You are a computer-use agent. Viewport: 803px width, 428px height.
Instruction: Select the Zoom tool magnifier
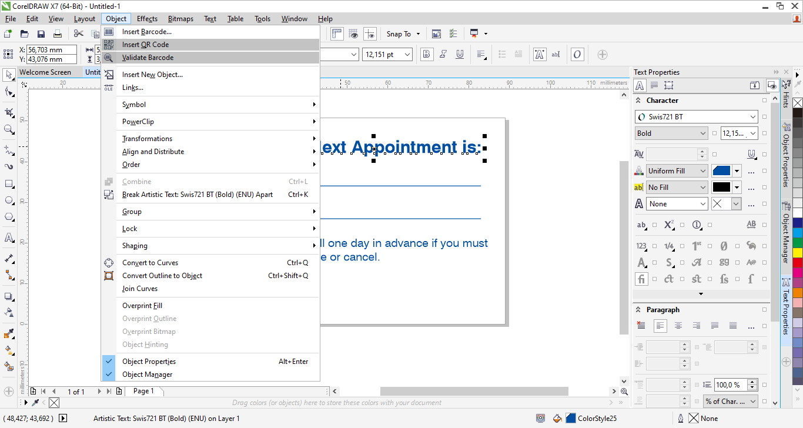[x=9, y=129]
